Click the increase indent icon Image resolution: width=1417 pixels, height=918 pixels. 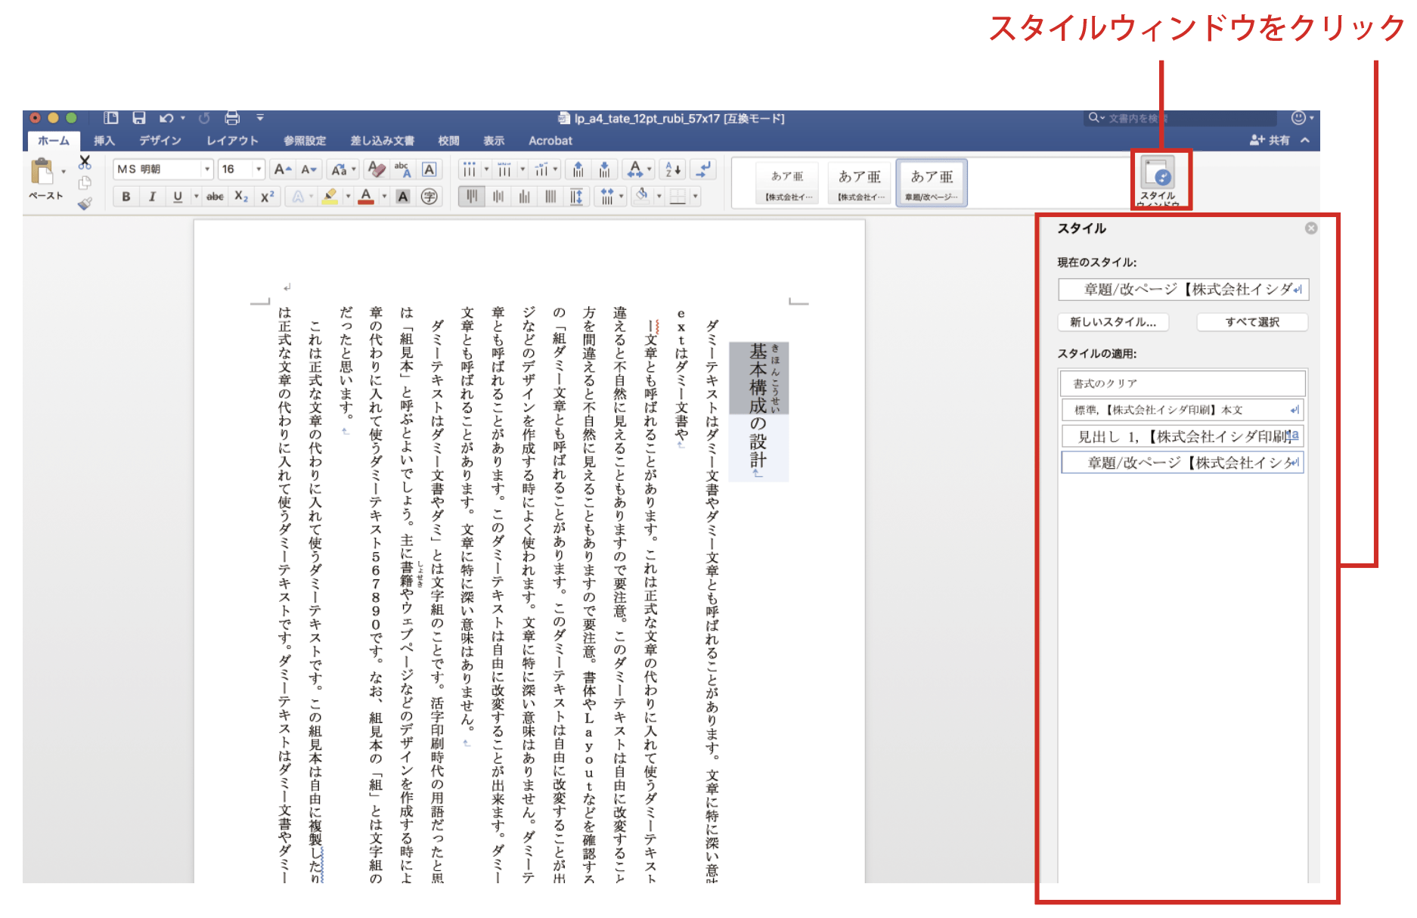click(604, 169)
